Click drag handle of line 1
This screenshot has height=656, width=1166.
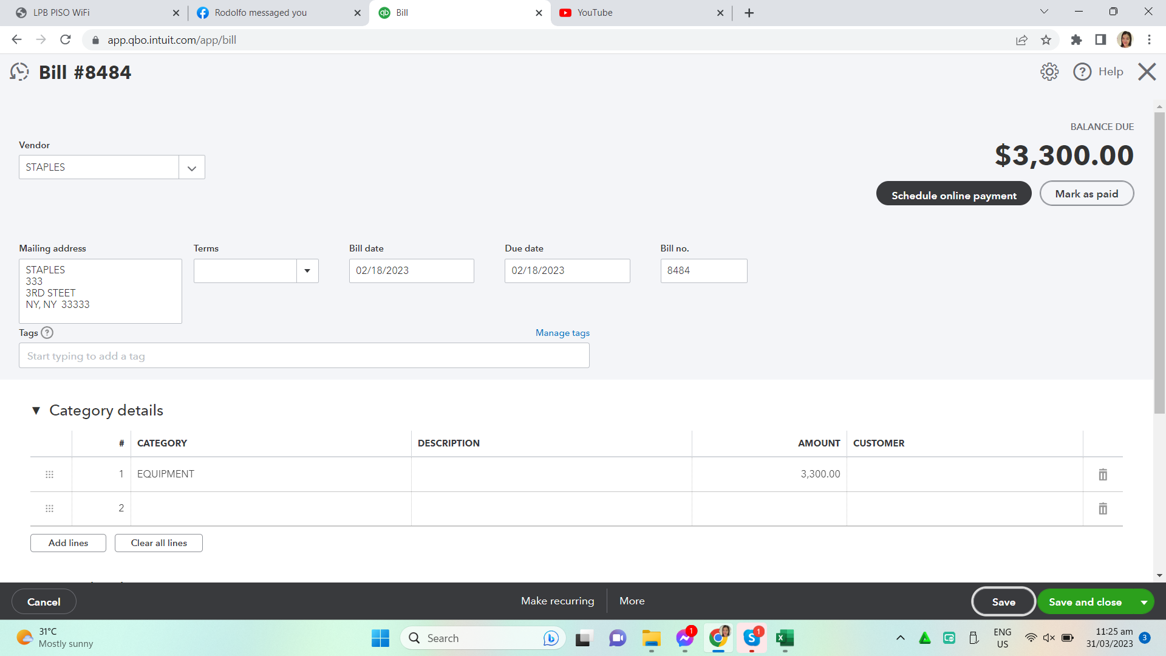pyautogui.click(x=50, y=474)
